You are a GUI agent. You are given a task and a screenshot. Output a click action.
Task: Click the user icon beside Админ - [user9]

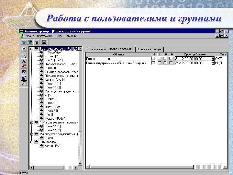(41, 79)
